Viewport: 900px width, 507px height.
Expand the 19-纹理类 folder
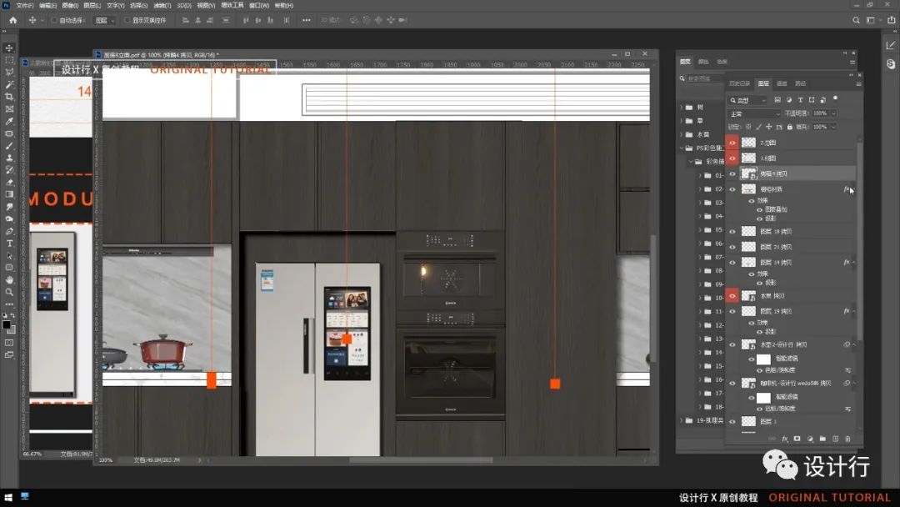tap(682, 420)
